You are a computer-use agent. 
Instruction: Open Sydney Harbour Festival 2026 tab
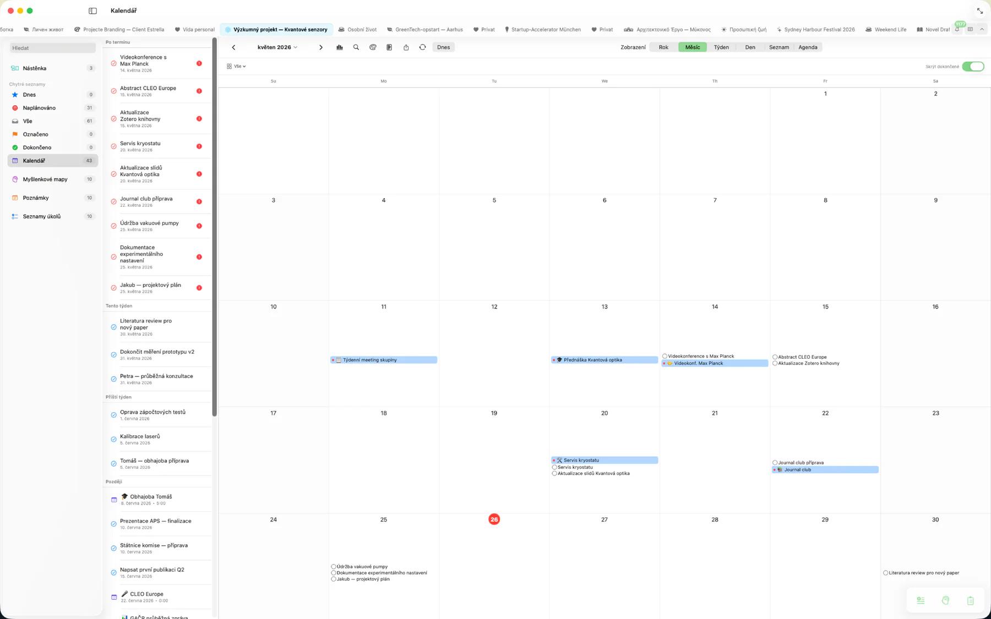815,29
